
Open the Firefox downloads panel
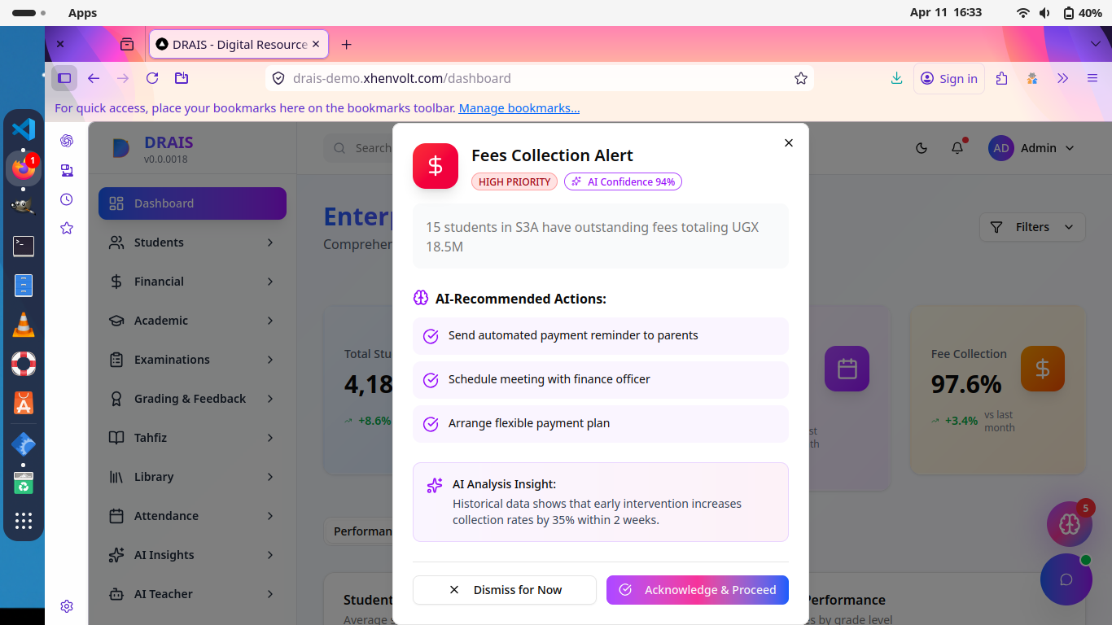[896, 78]
